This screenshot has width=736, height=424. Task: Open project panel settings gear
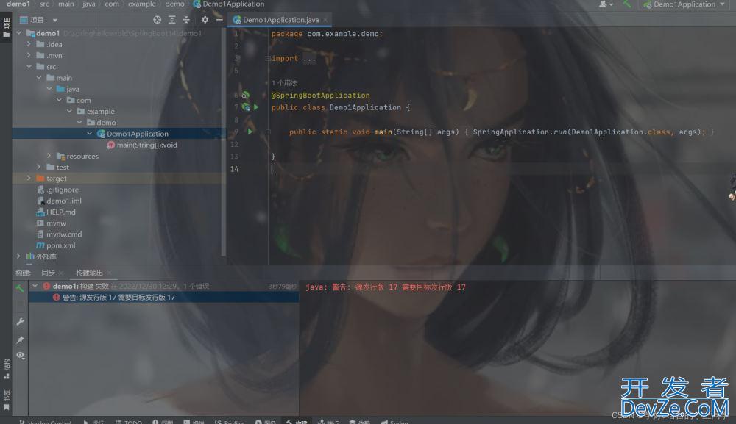(x=205, y=20)
